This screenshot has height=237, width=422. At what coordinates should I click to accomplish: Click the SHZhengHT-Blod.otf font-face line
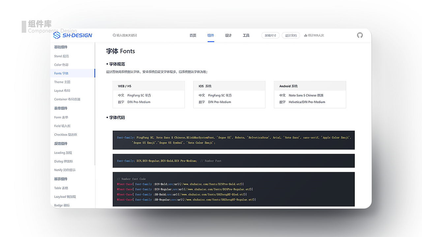pyautogui.click(x=182, y=195)
